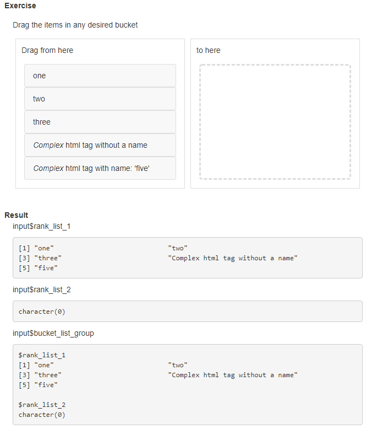366x429 pixels.
Task: Click the 'to here' bucket header
Action: click(x=209, y=50)
